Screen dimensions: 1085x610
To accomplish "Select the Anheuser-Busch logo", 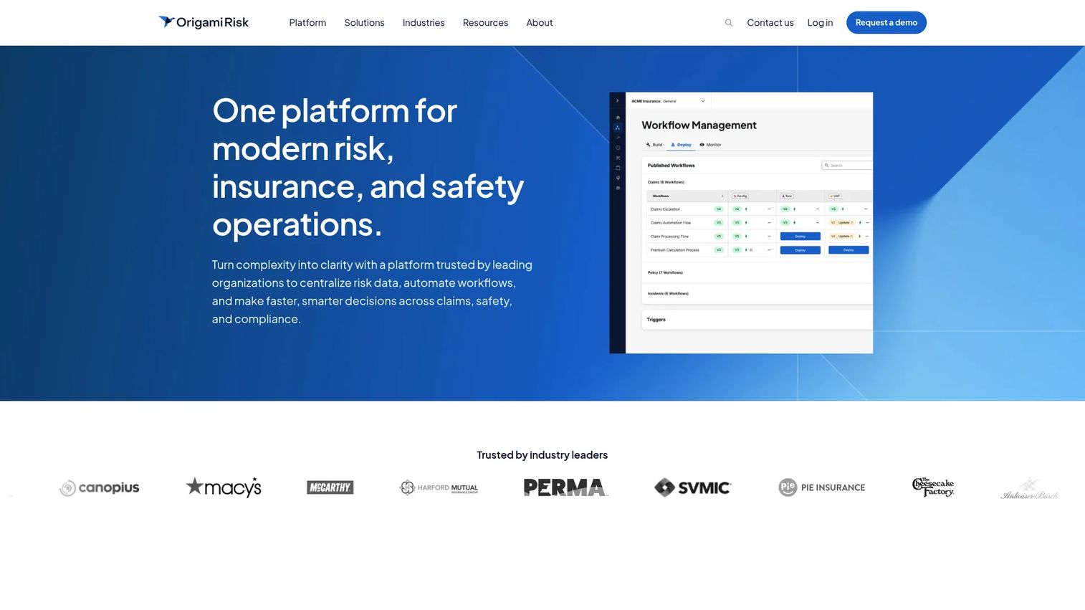I will 1029,488.
